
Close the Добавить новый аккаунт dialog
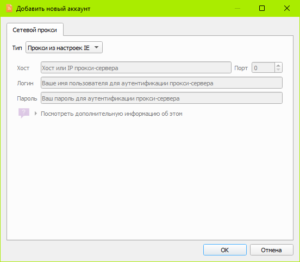pyautogui.click(x=287, y=8)
